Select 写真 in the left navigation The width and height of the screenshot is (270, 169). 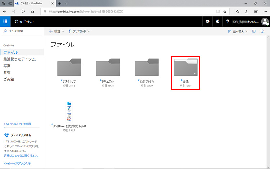(x=7, y=66)
